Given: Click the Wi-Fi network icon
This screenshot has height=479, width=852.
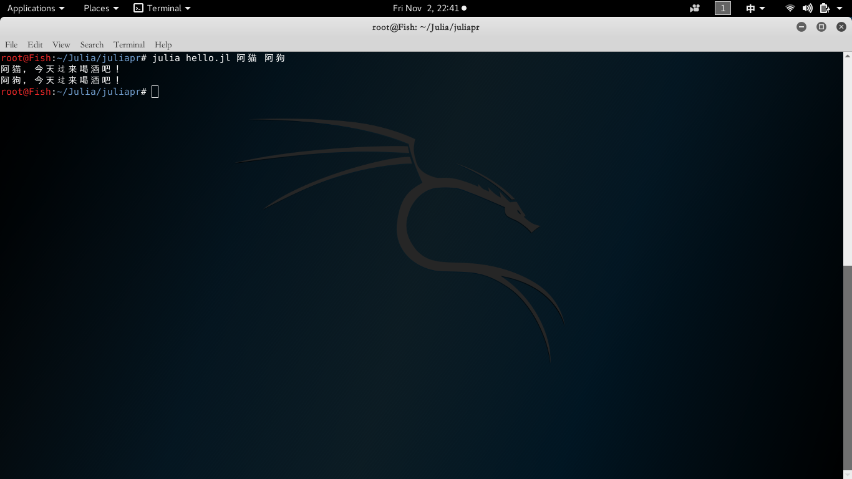Looking at the screenshot, I should pos(790,8).
